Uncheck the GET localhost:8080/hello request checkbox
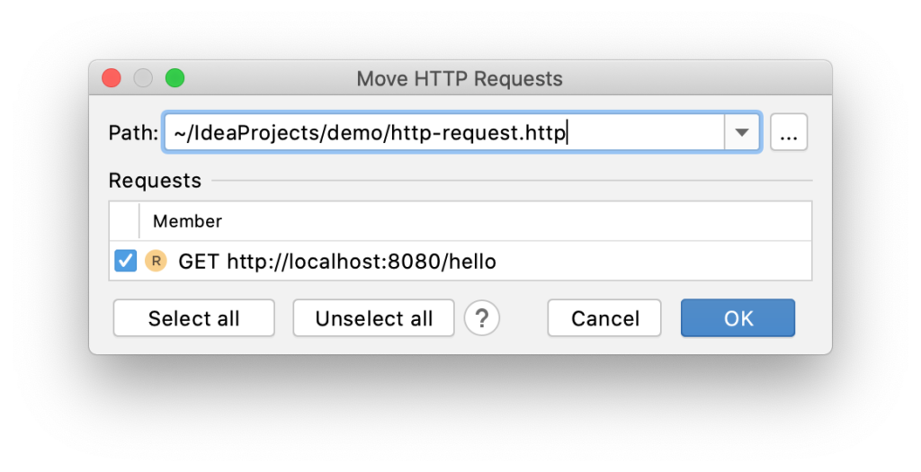Viewport: 921px width, 472px height. [x=125, y=261]
